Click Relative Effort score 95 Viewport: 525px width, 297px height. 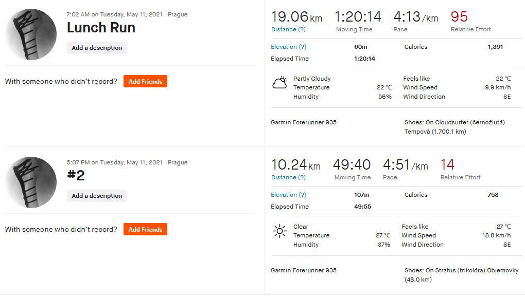point(459,17)
